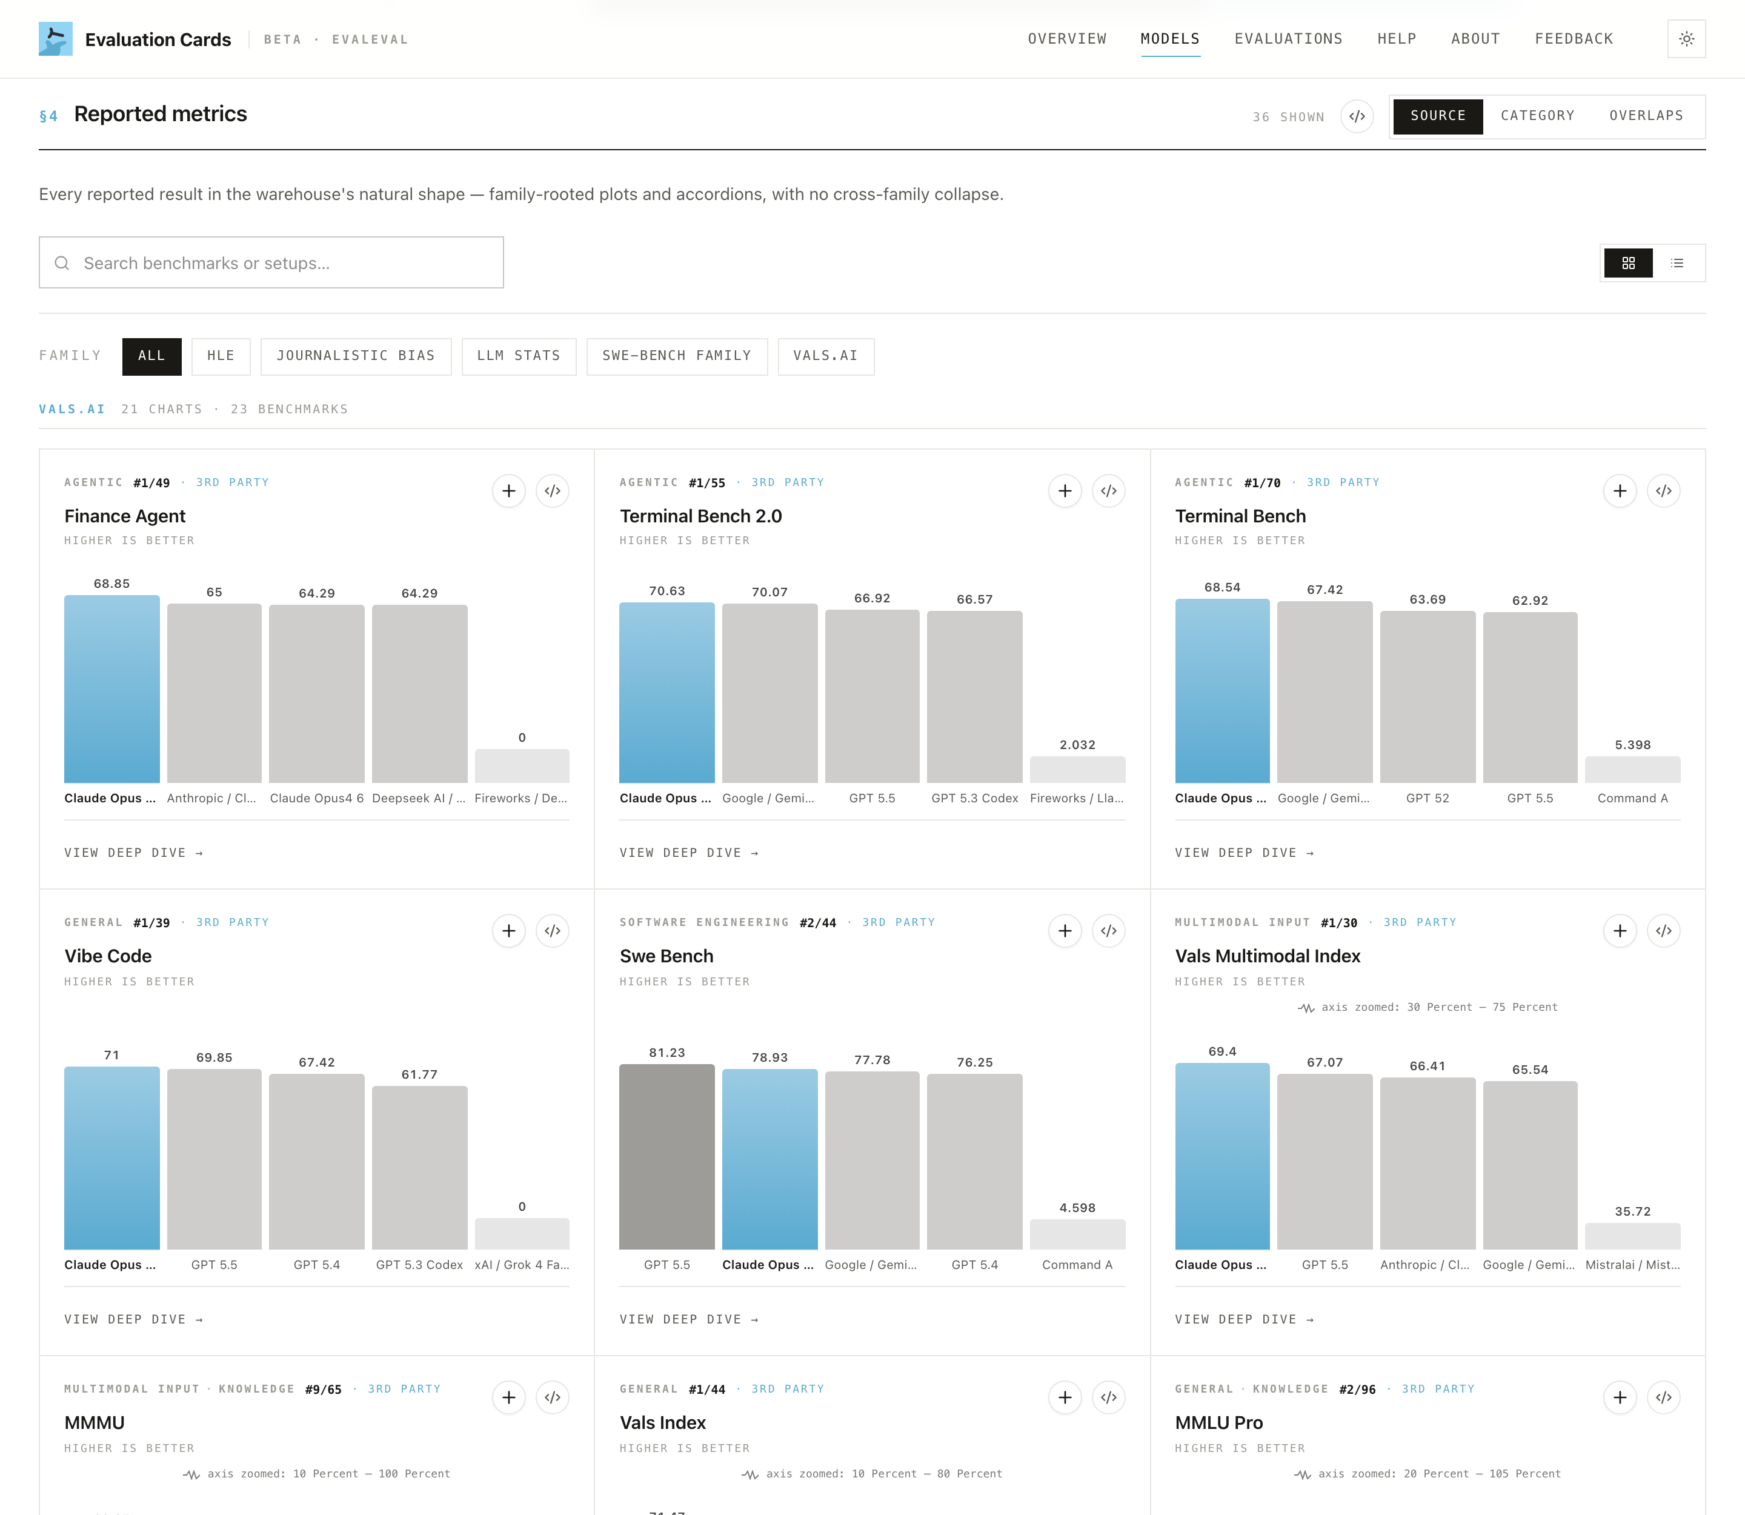Open embed code for Vibe Code card
Screen dimensions: 1745x1515
[x=553, y=931]
